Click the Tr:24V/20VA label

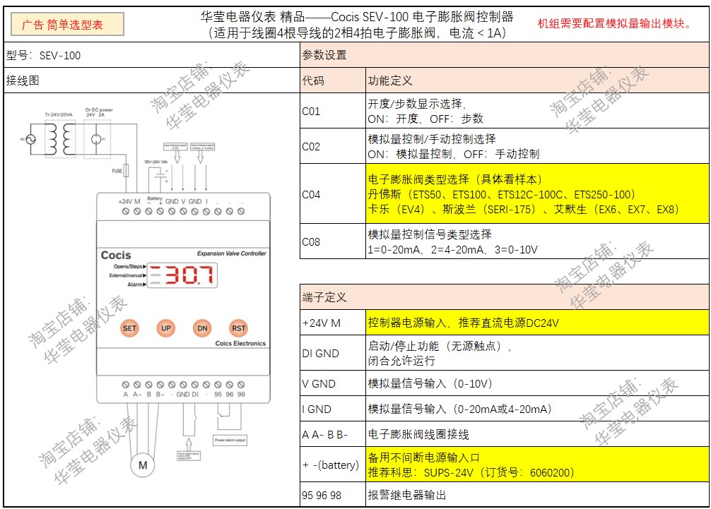pyautogui.click(x=59, y=114)
